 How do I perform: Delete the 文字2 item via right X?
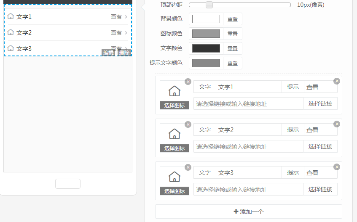(336, 124)
